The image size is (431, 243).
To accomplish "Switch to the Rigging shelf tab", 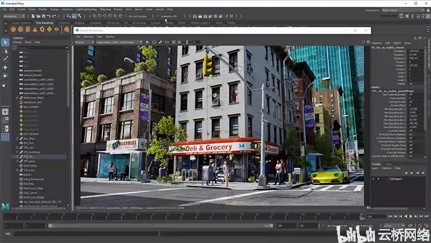I will pyautogui.click(x=79, y=23).
